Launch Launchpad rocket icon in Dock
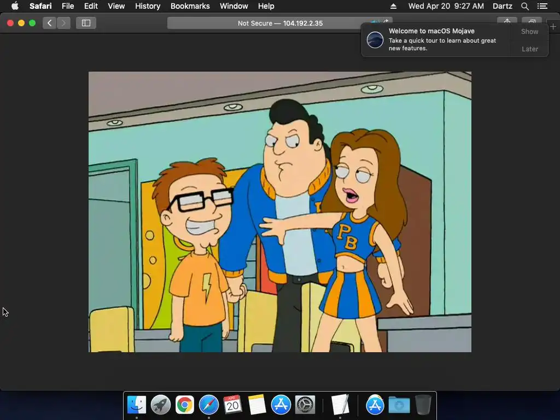This screenshot has height=420, width=560. point(161,405)
